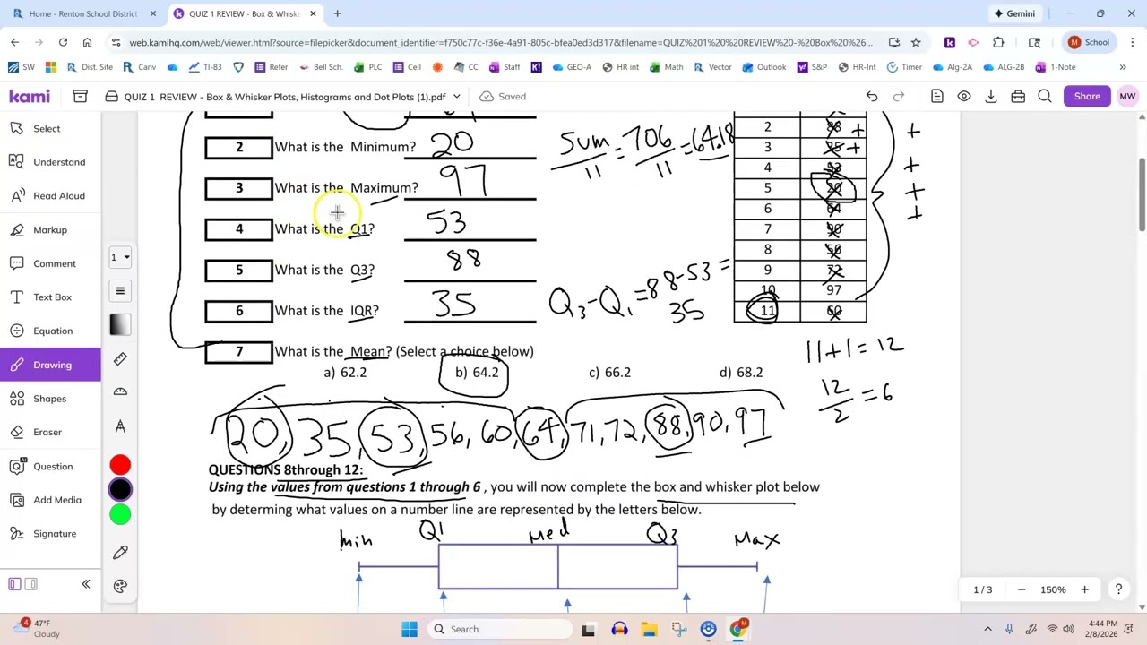Select the green color swatch

[120, 513]
